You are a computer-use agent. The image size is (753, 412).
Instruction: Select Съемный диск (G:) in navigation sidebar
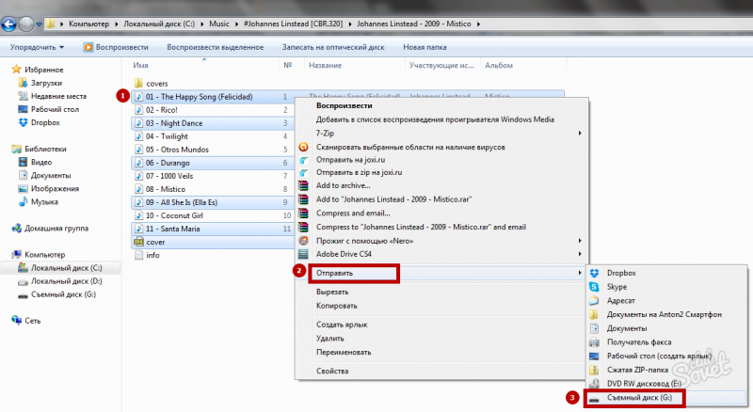pyautogui.click(x=63, y=294)
